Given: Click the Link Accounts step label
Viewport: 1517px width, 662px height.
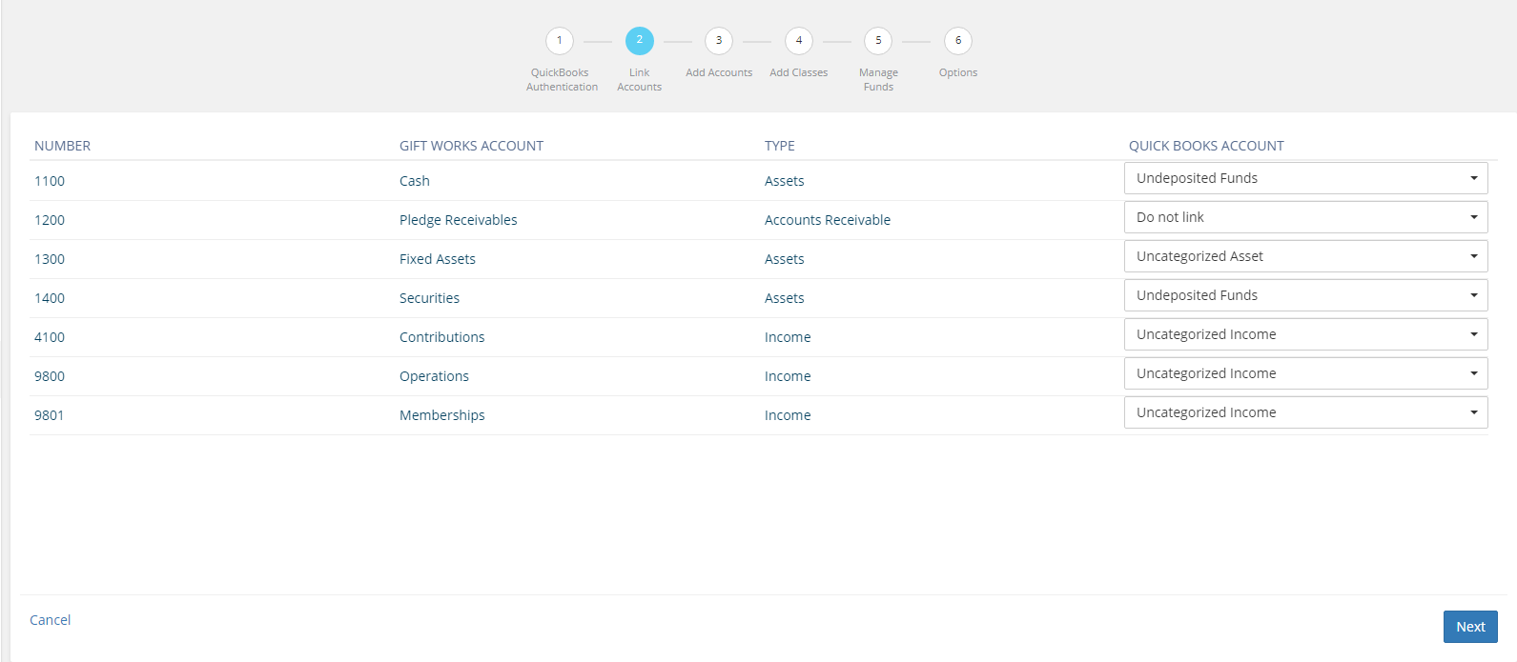Looking at the screenshot, I should [640, 79].
